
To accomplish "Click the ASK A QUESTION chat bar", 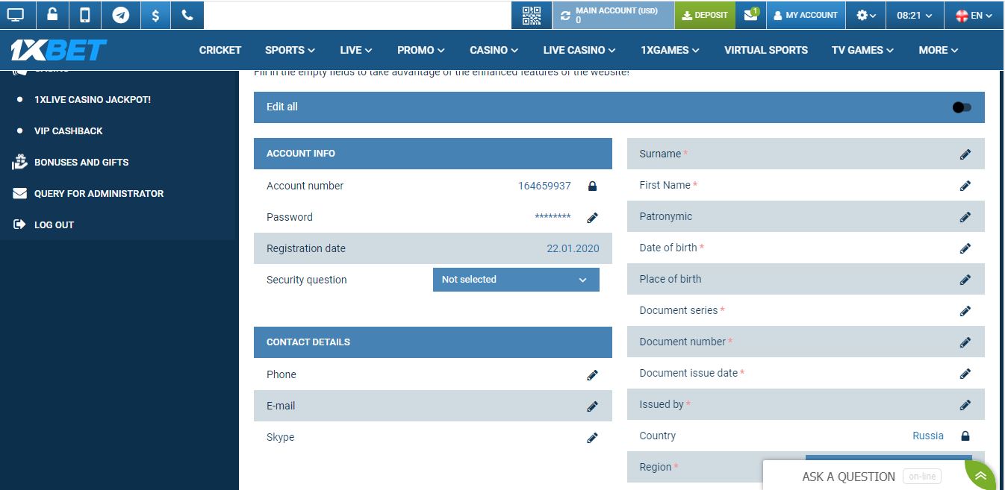I will (864, 476).
